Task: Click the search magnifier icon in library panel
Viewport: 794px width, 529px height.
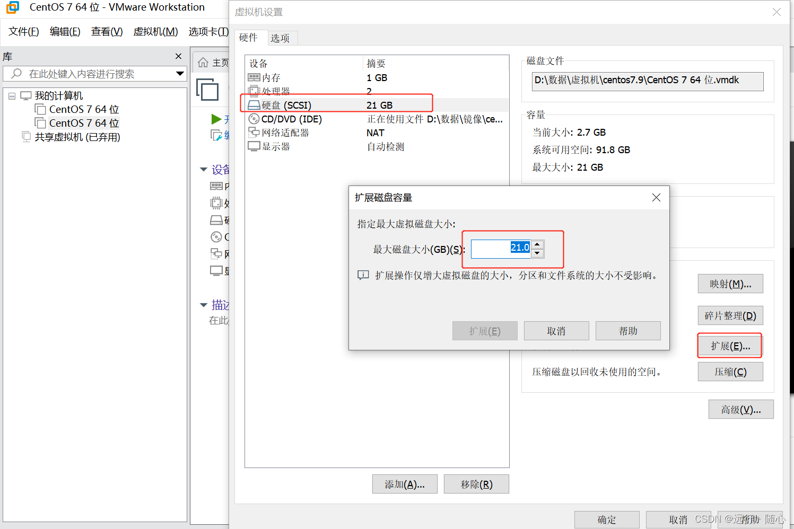Action: (16, 74)
